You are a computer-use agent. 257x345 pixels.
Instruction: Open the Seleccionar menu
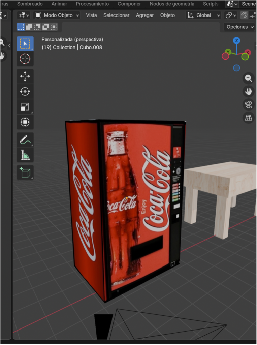pos(117,15)
